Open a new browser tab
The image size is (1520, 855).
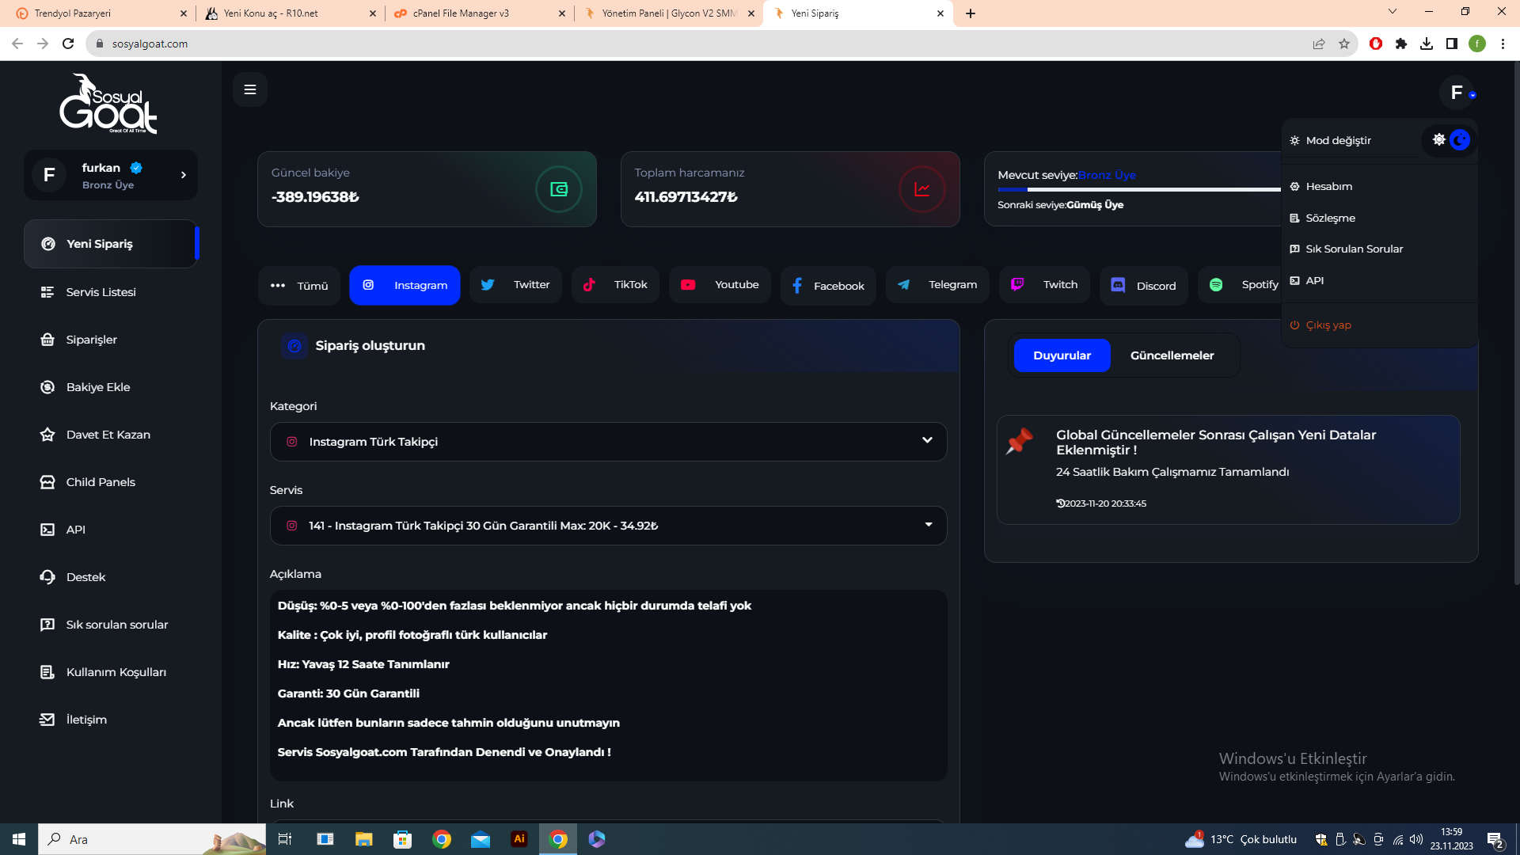(x=971, y=13)
